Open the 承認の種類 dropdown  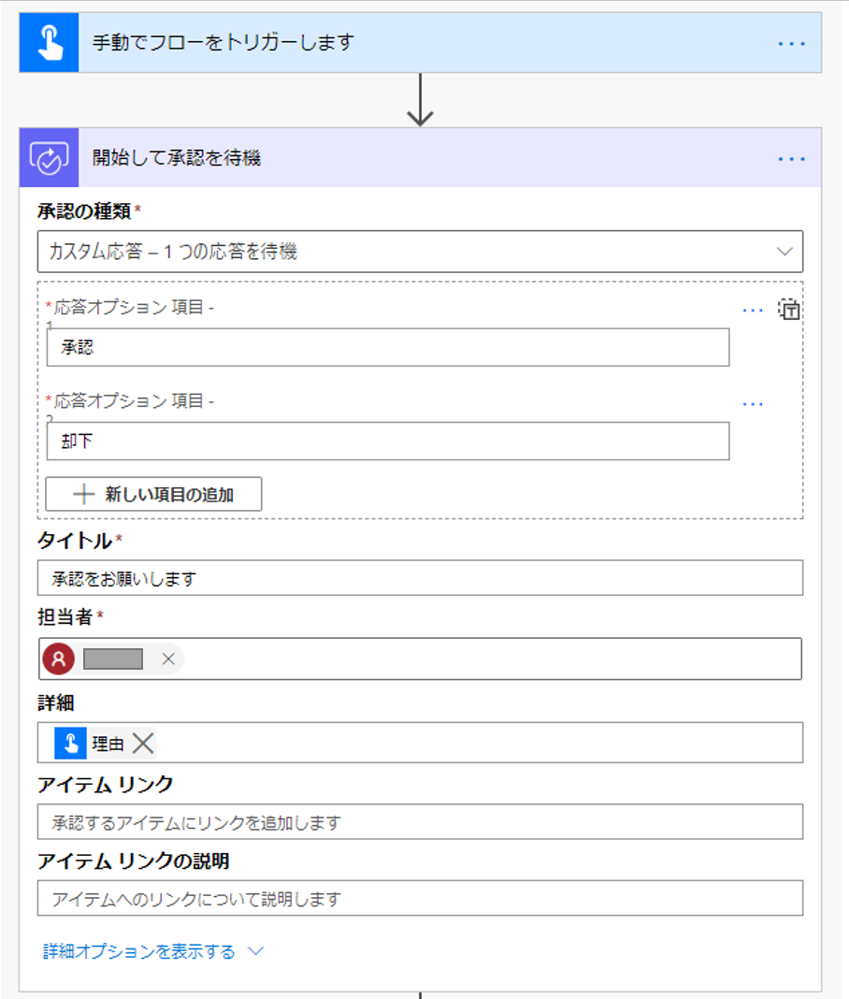(421, 252)
